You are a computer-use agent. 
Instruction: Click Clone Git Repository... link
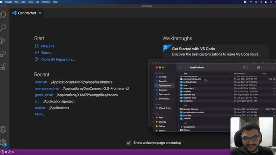(58, 59)
